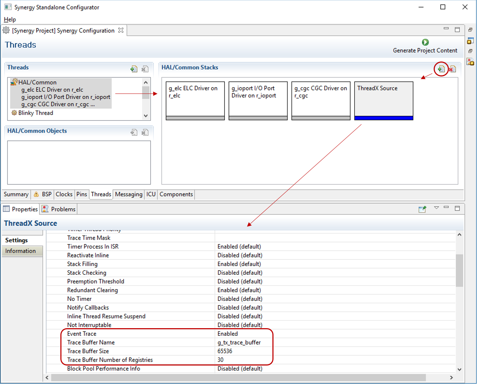Close the Synergy Configuration editor tab

[x=121, y=30]
